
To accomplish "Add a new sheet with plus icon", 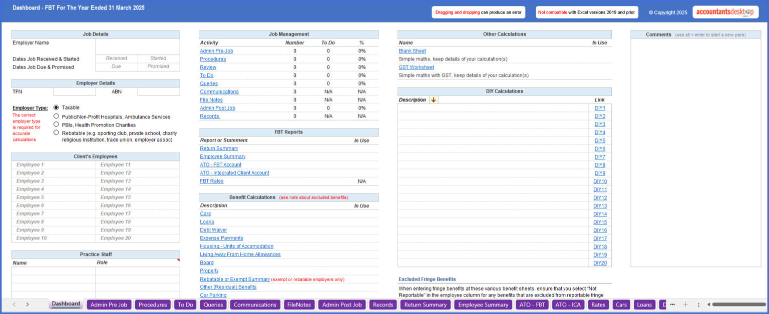I will coord(685,304).
